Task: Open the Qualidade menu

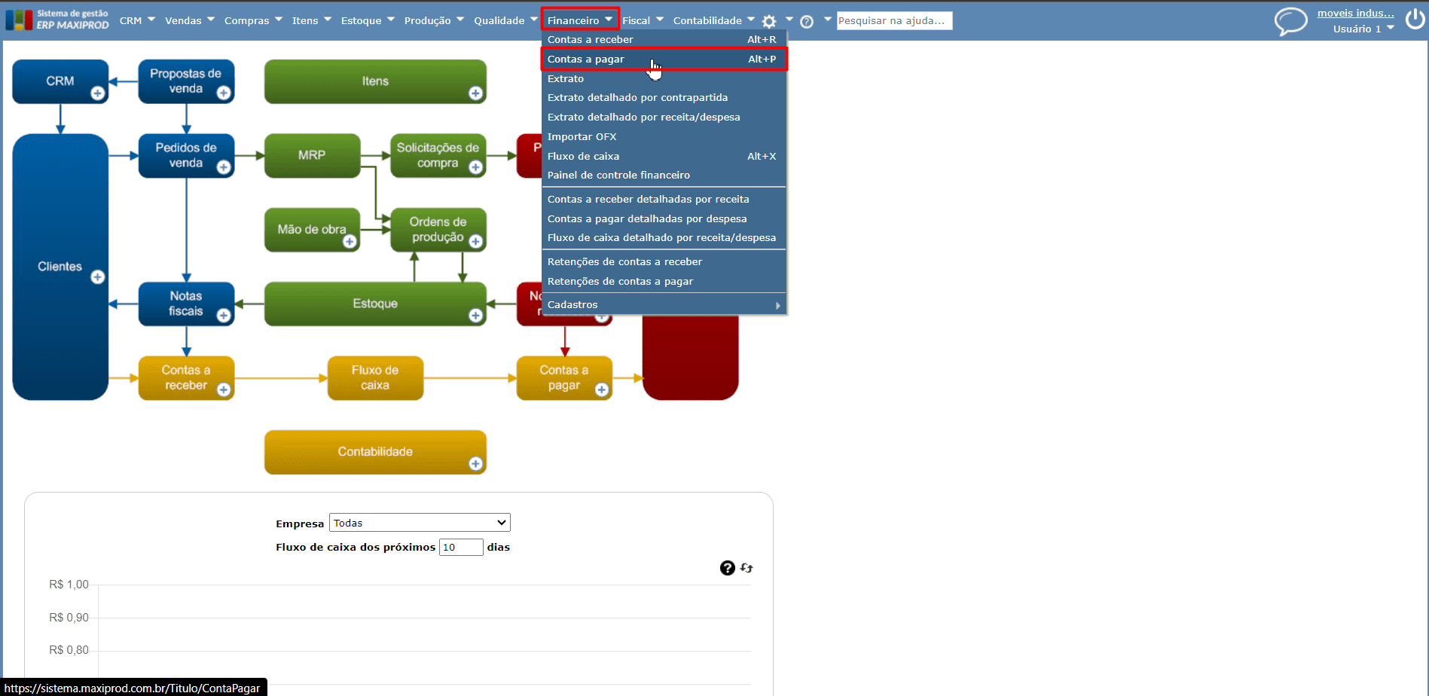Action: pyautogui.click(x=505, y=20)
